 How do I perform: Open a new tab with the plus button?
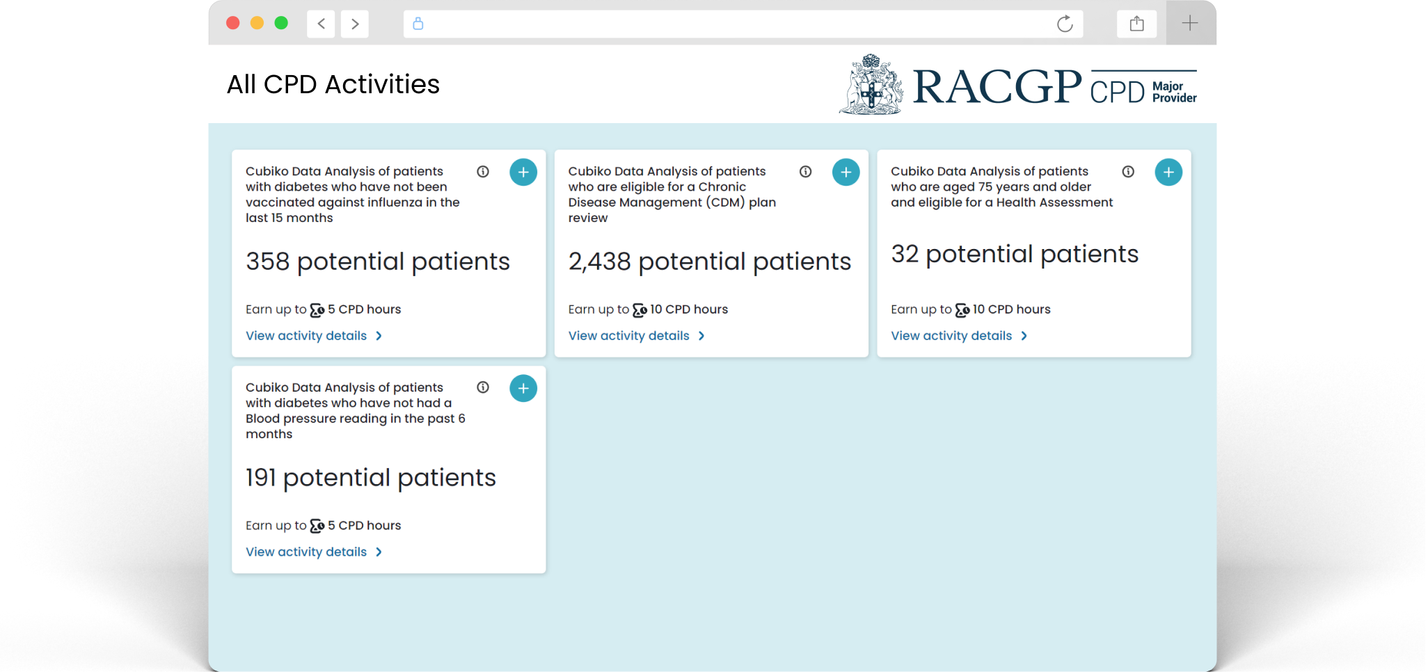tap(1190, 23)
